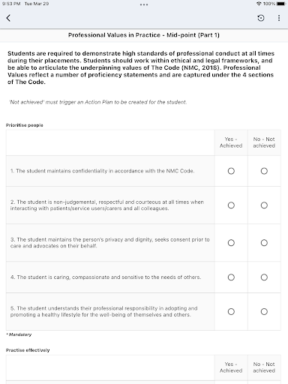This screenshot has width=288, height=384.
Task: Open the three-dot overflow menu
Action: pyautogui.click(x=279, y=18)
